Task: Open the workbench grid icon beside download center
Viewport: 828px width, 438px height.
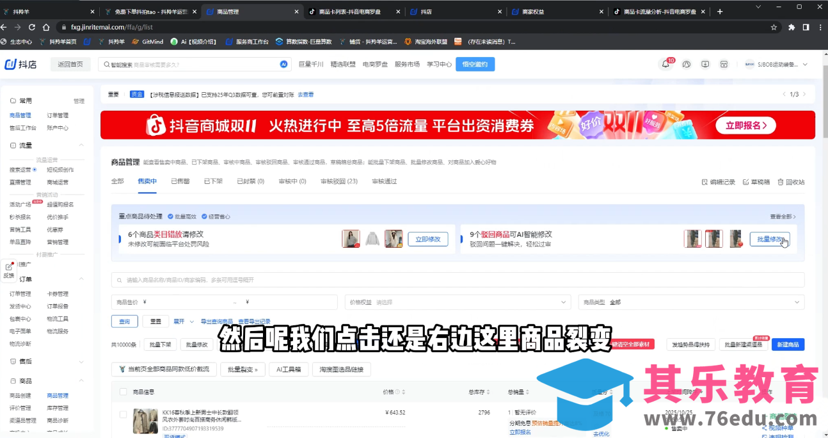Action: click(724, 64)
